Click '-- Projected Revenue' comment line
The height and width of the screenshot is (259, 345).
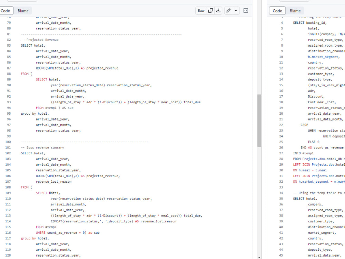(40, 40)
